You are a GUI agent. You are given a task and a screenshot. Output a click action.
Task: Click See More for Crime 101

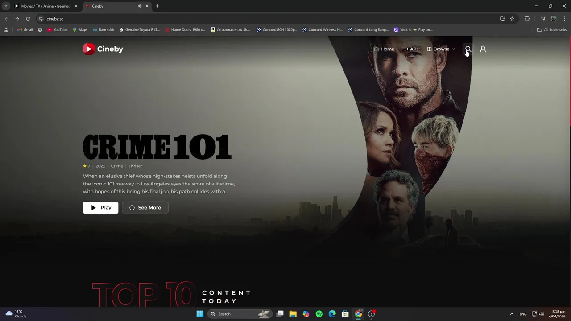(145, 208)
